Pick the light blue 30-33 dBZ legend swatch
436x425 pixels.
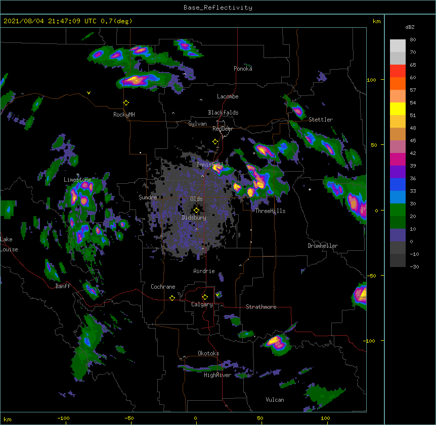(x=398, y=197)
